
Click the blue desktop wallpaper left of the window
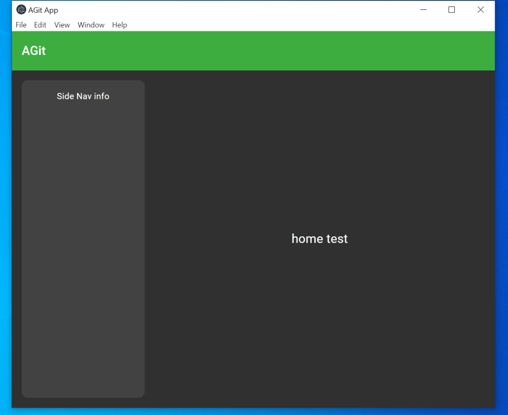5,199
